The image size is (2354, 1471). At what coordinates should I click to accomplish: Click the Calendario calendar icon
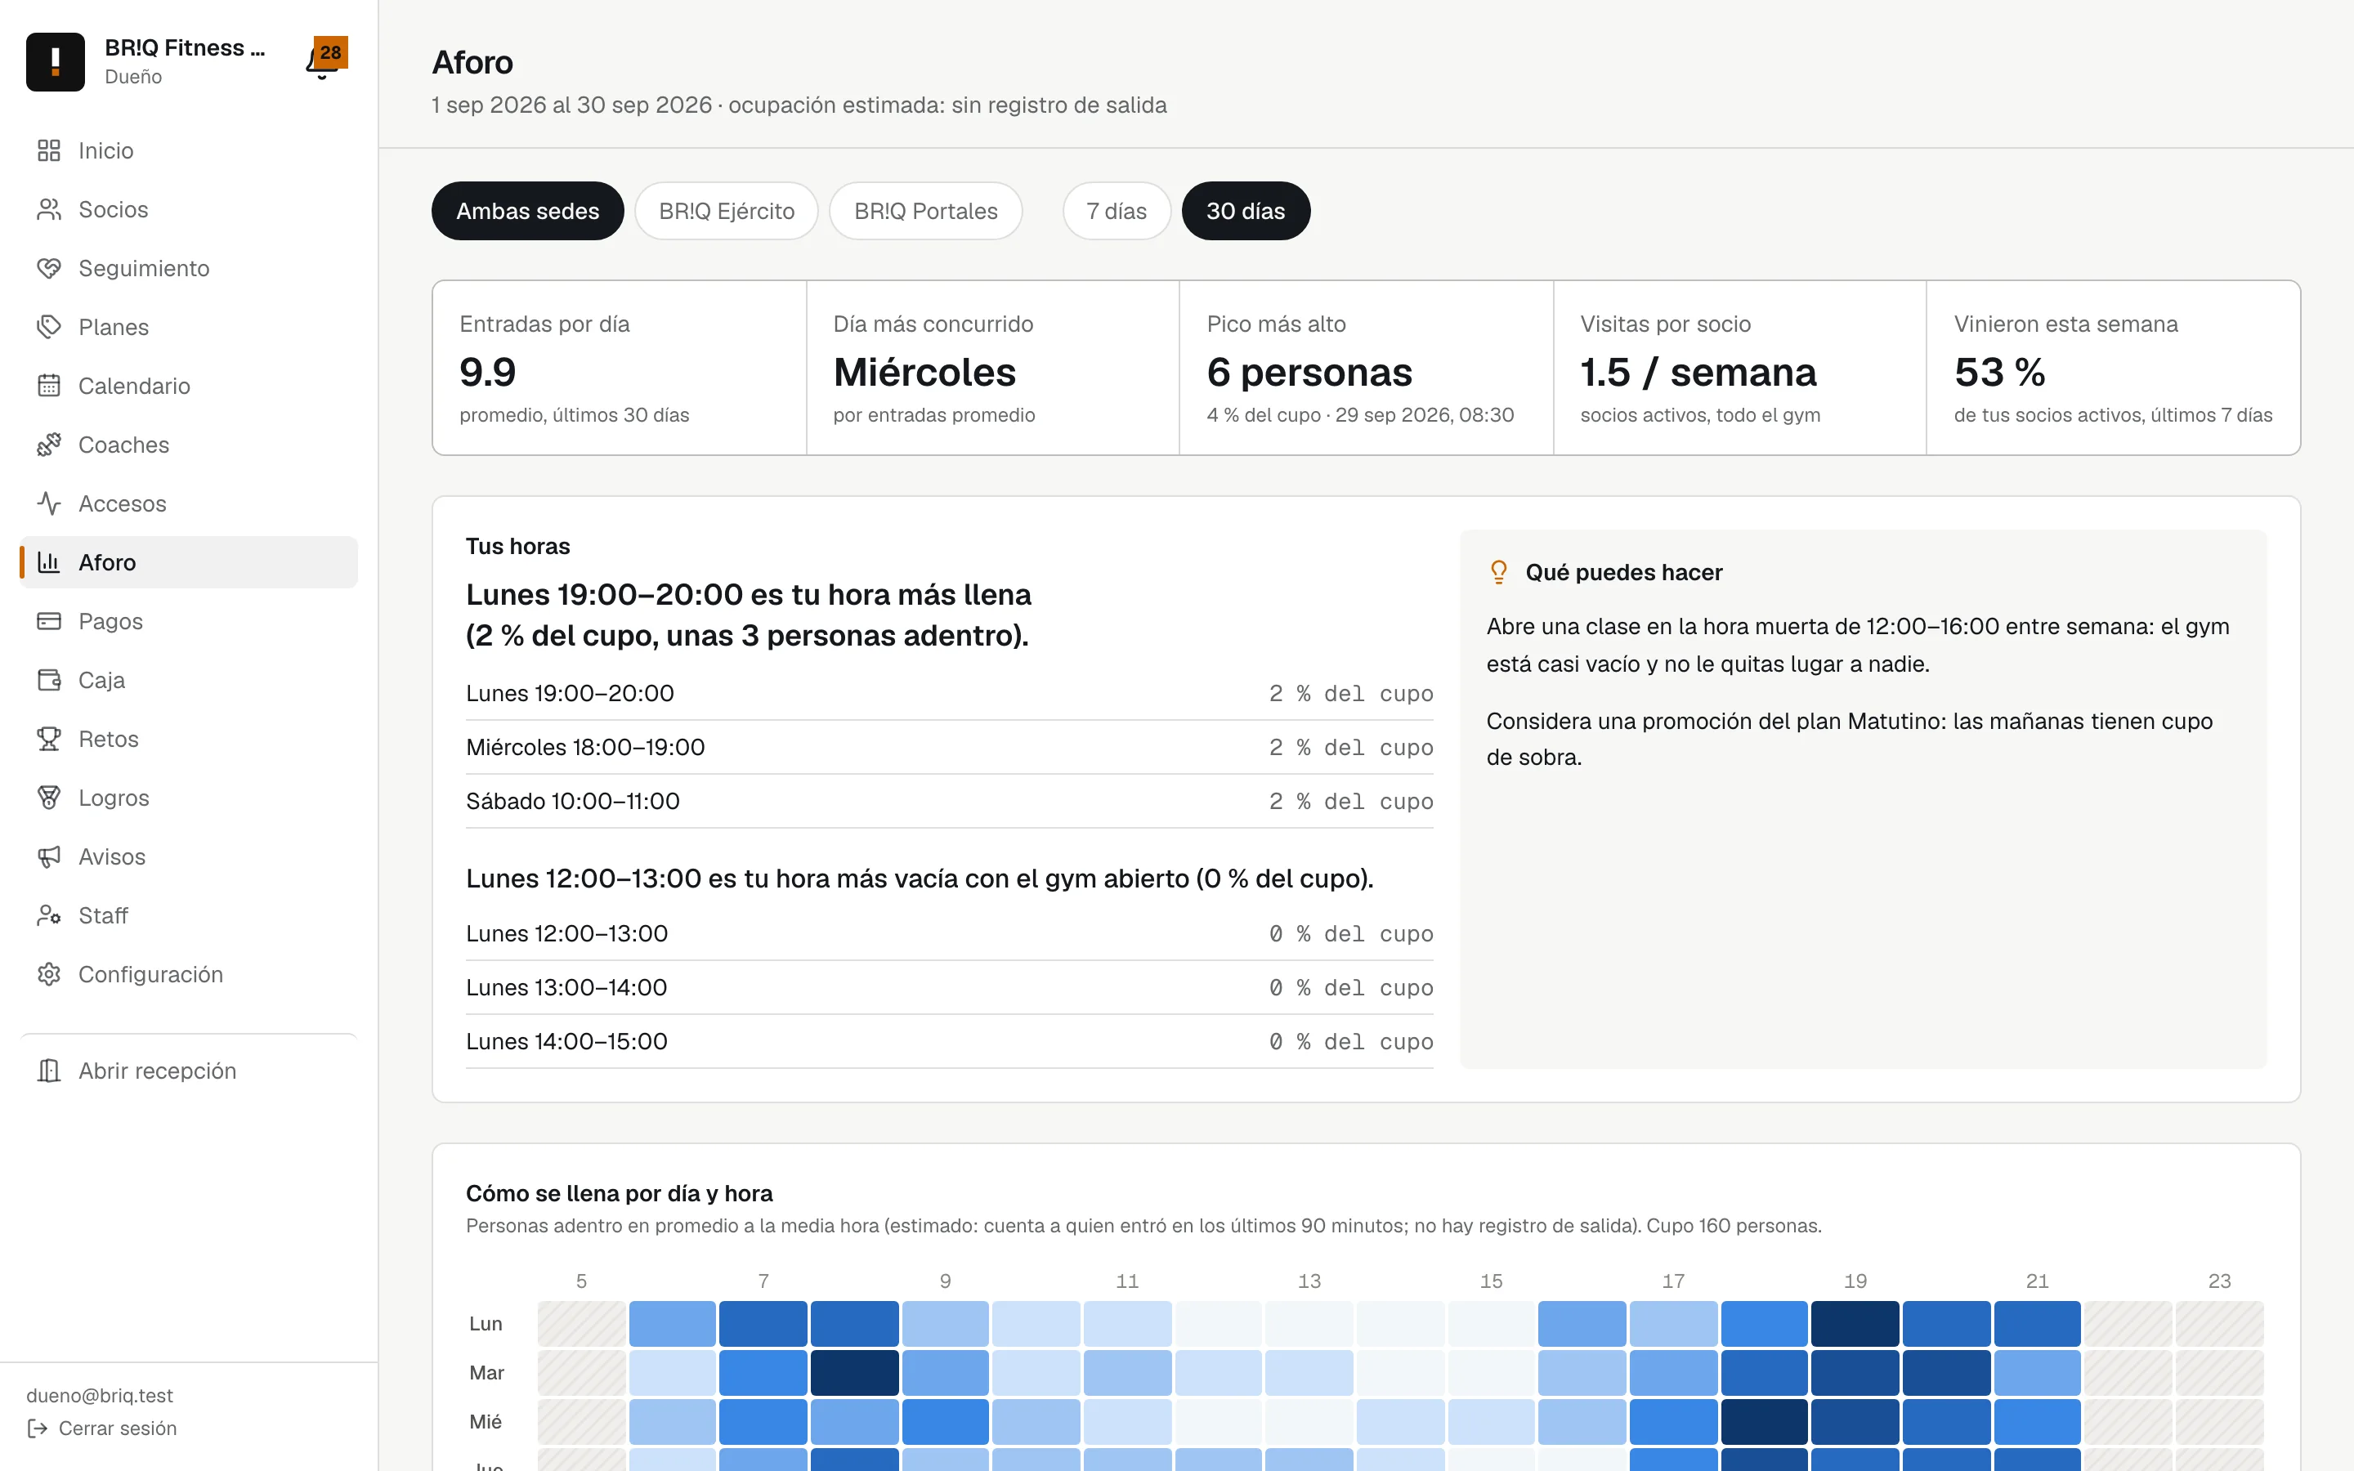click(49, 387)
